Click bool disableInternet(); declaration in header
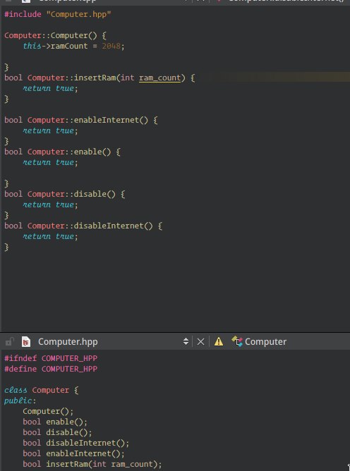Screen dimensions: 350x471 [x=76, y=443]
